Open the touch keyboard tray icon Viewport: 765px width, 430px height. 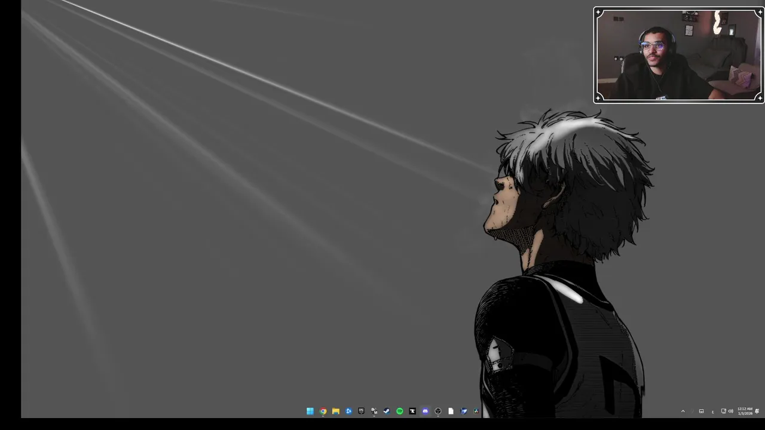(702, 411)
